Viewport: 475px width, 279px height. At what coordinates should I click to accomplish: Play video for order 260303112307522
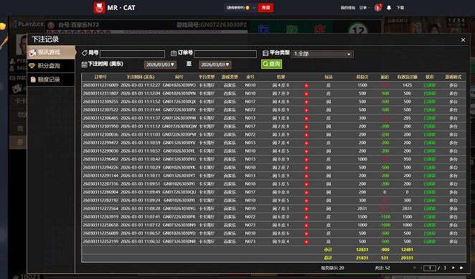[306, 110]
